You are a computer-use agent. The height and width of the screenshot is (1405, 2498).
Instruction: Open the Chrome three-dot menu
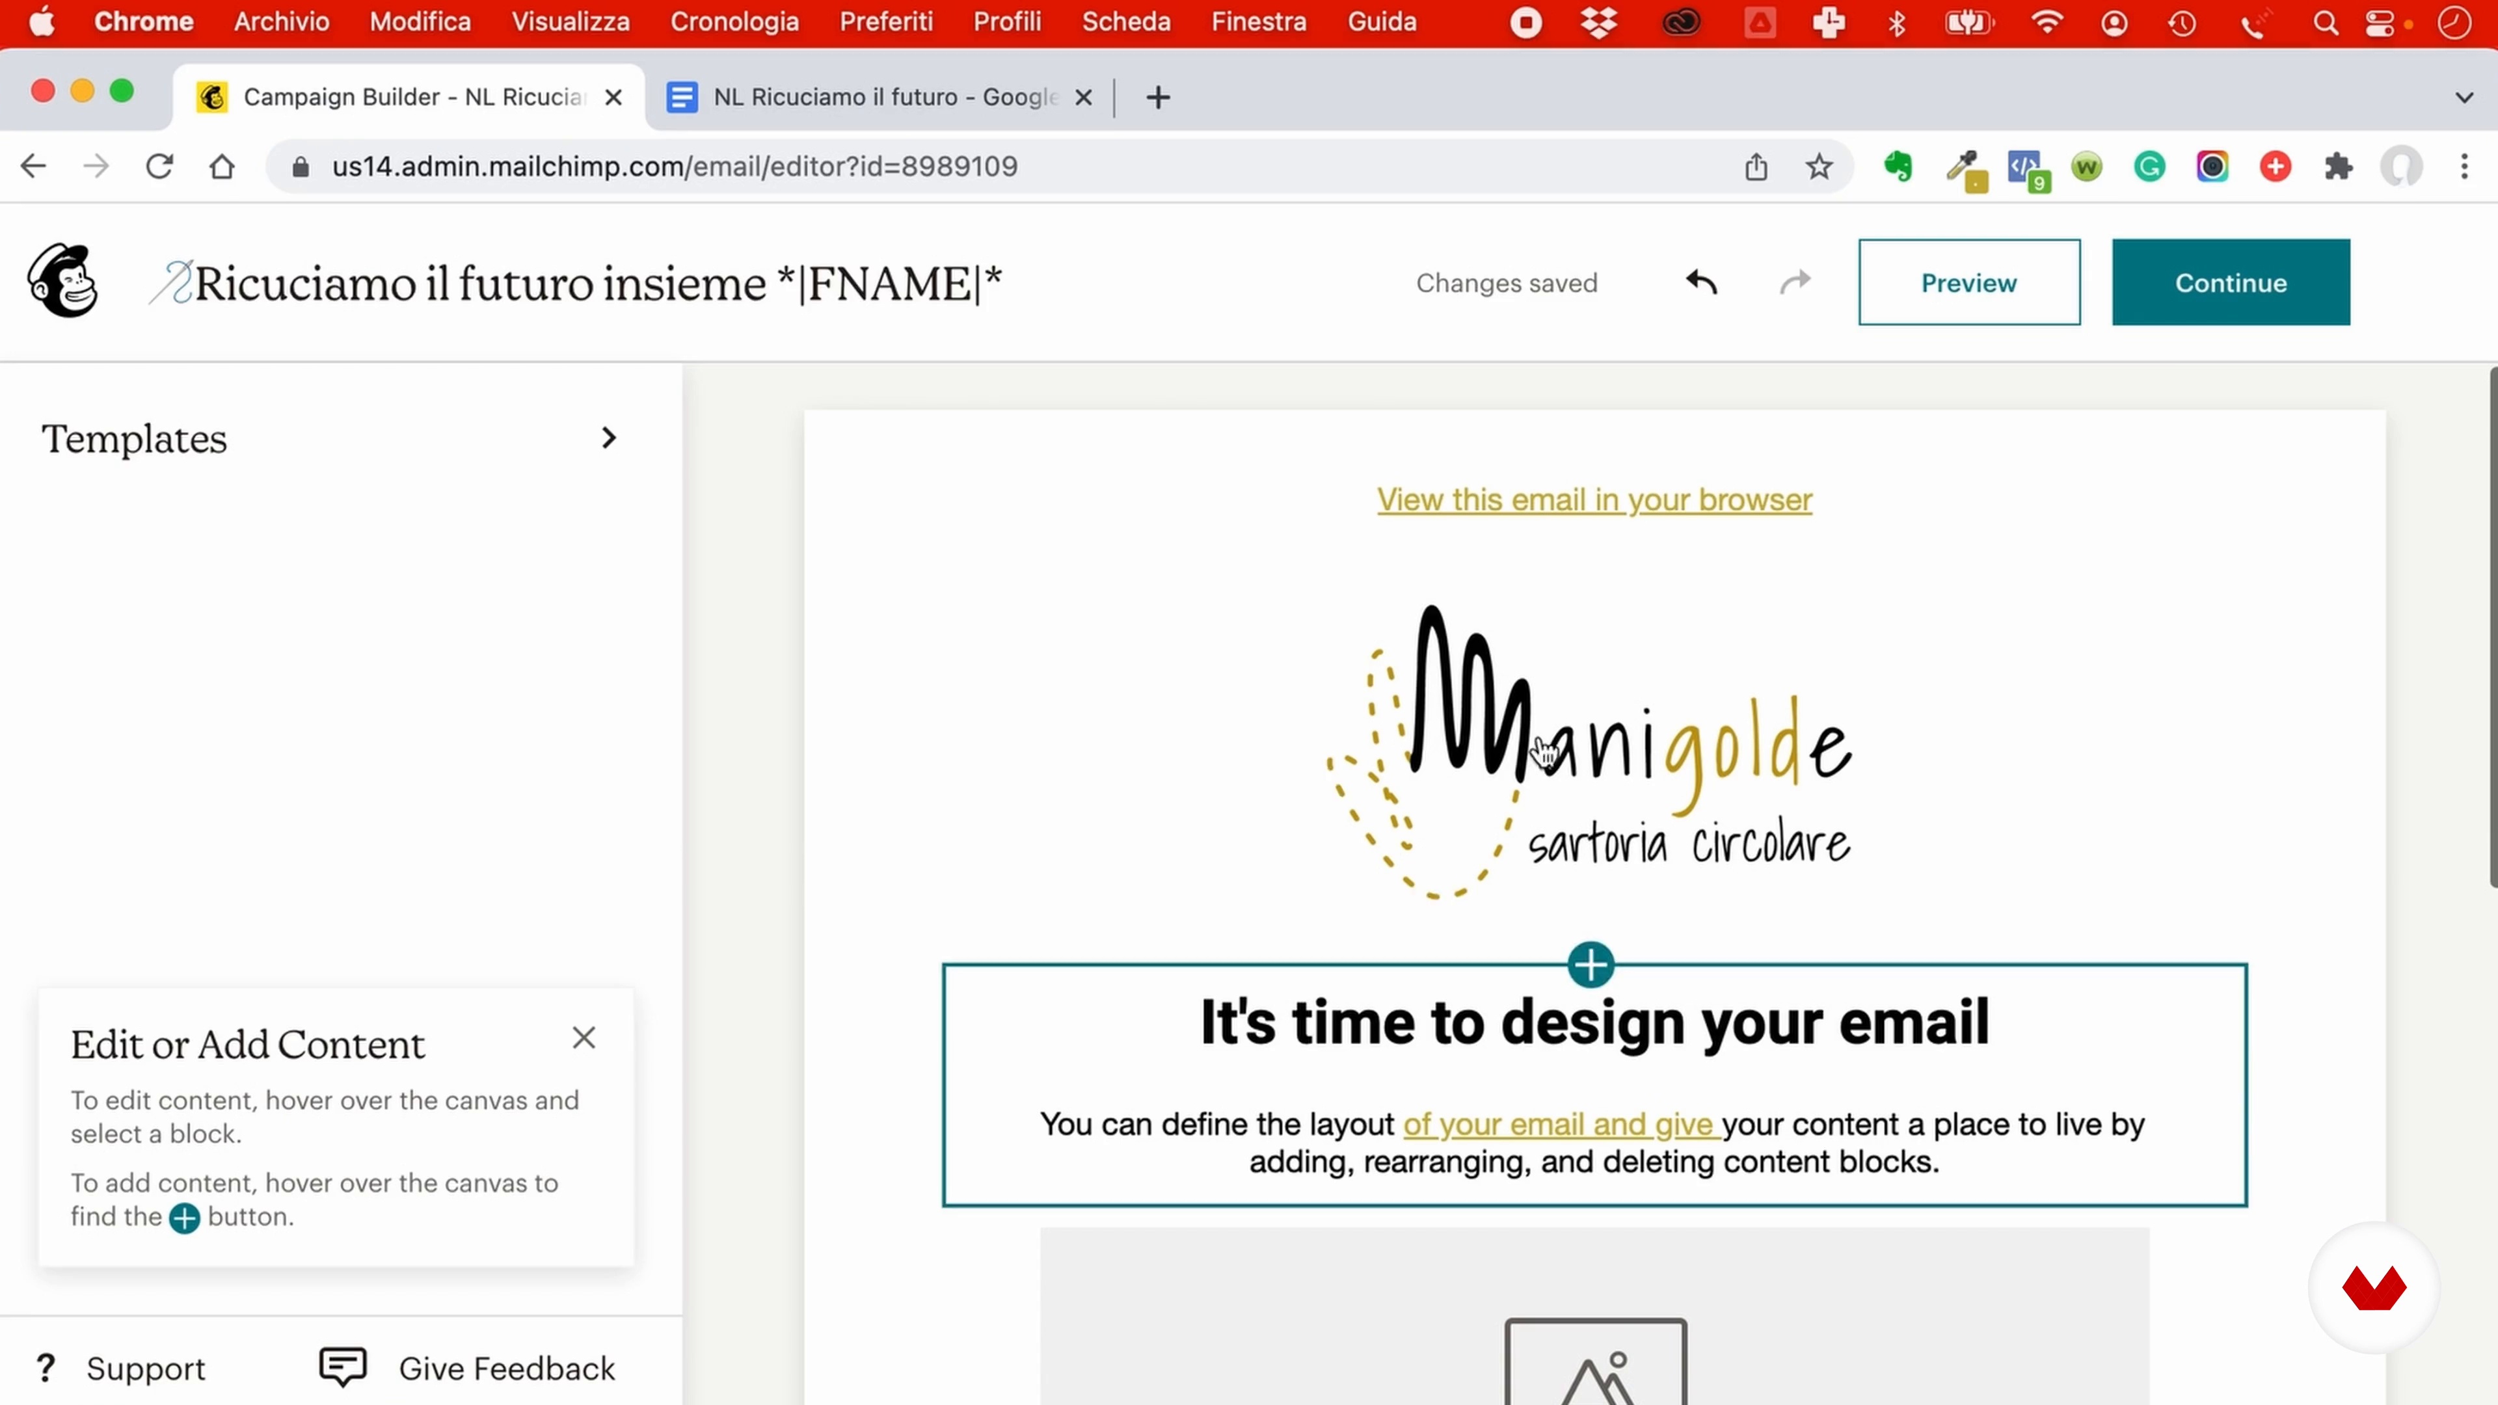[2464, 166]
